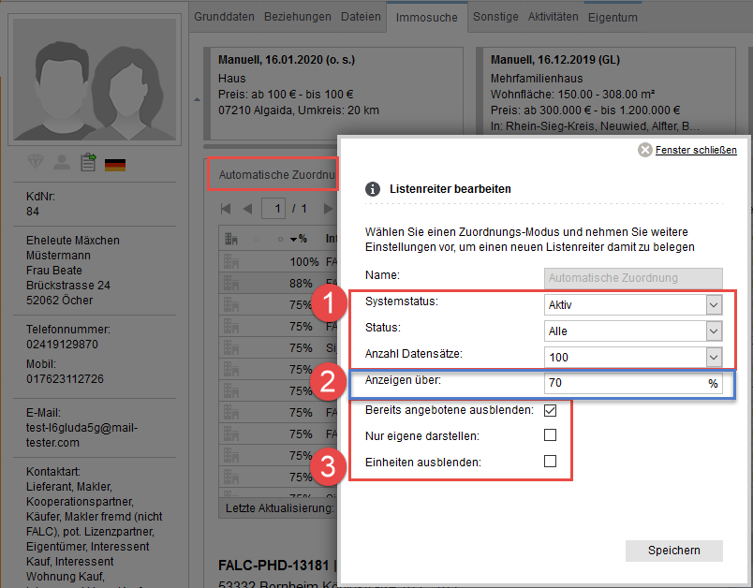Switch to the Grunddaten tab

click(225, 17)
